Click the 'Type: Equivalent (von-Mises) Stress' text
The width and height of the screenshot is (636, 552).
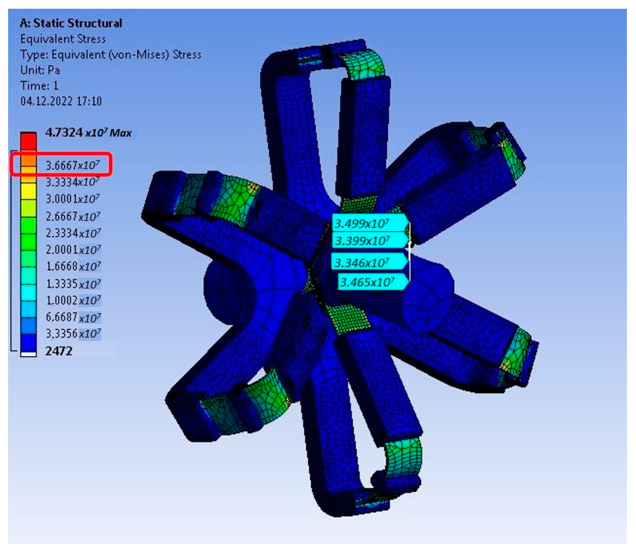111,54
